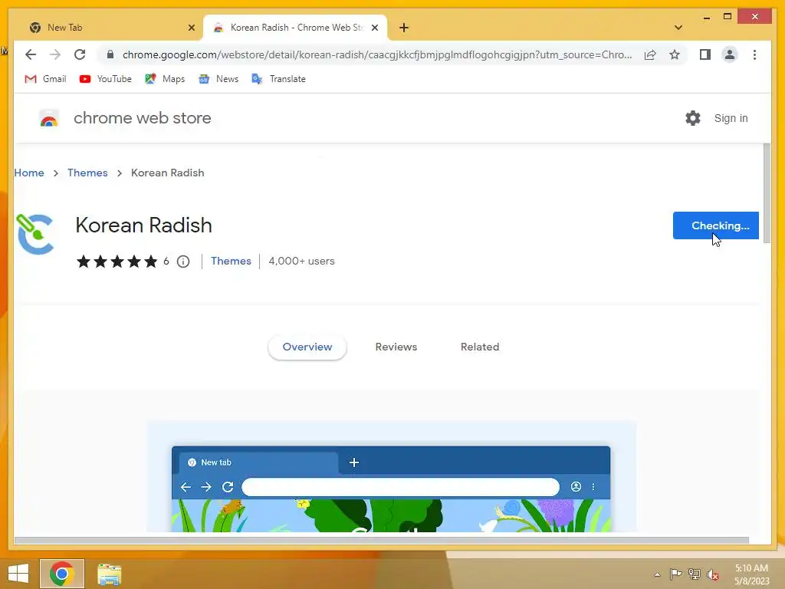Screen dimensions: 785x589
Task: Open the Windows Start button
Action: click(18, 574)
